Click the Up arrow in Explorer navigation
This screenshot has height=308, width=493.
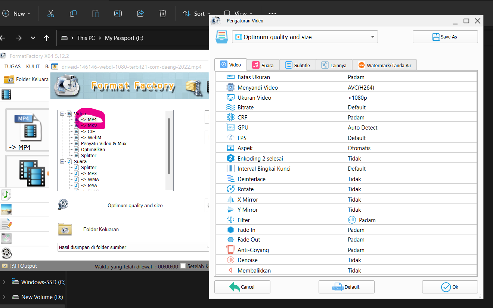pos(46,38)
